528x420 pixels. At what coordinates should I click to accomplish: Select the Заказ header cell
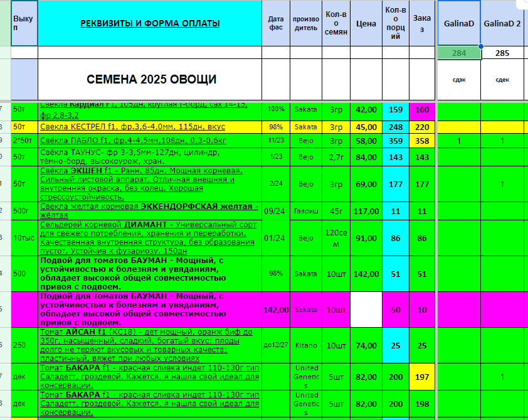click(x=422, y=23)
